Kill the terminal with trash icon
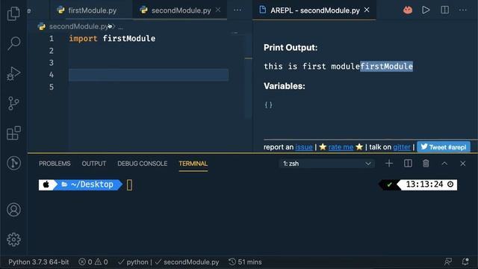The image size is (478, 269). pos(426,164)
